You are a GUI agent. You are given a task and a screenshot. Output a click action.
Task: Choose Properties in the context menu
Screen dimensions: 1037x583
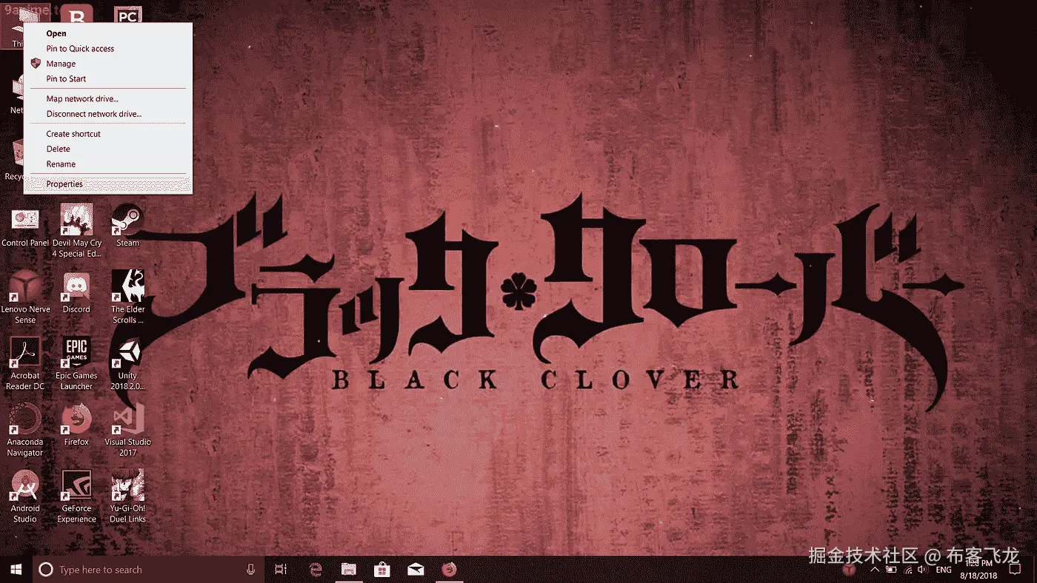click(107, 183)
